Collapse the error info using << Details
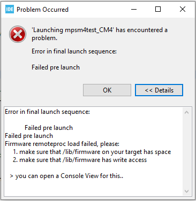Screen dimensions: 196x201 point(159,90)
